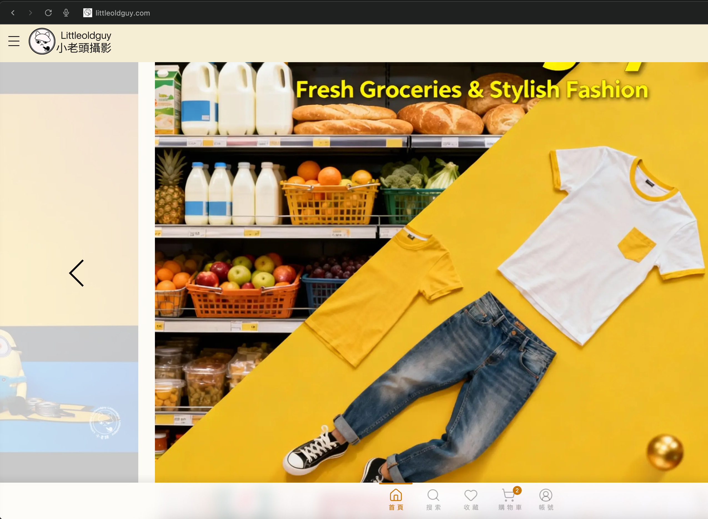Screen dimensions: 708x519
Task: Click the microphone icon in the browser bar
Action: click(66, 13)
